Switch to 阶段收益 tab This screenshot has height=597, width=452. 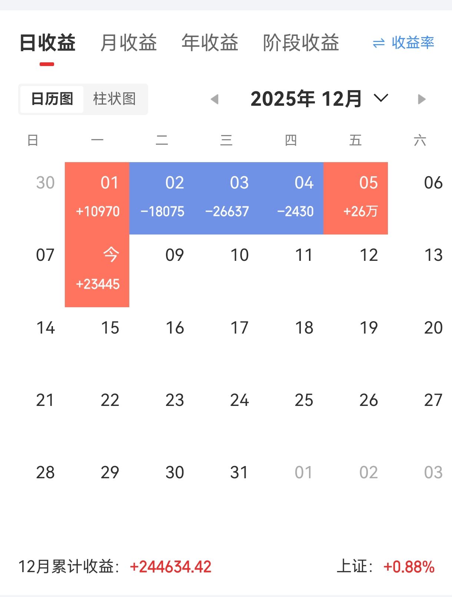pyautogui.click(x=301, y=43)
